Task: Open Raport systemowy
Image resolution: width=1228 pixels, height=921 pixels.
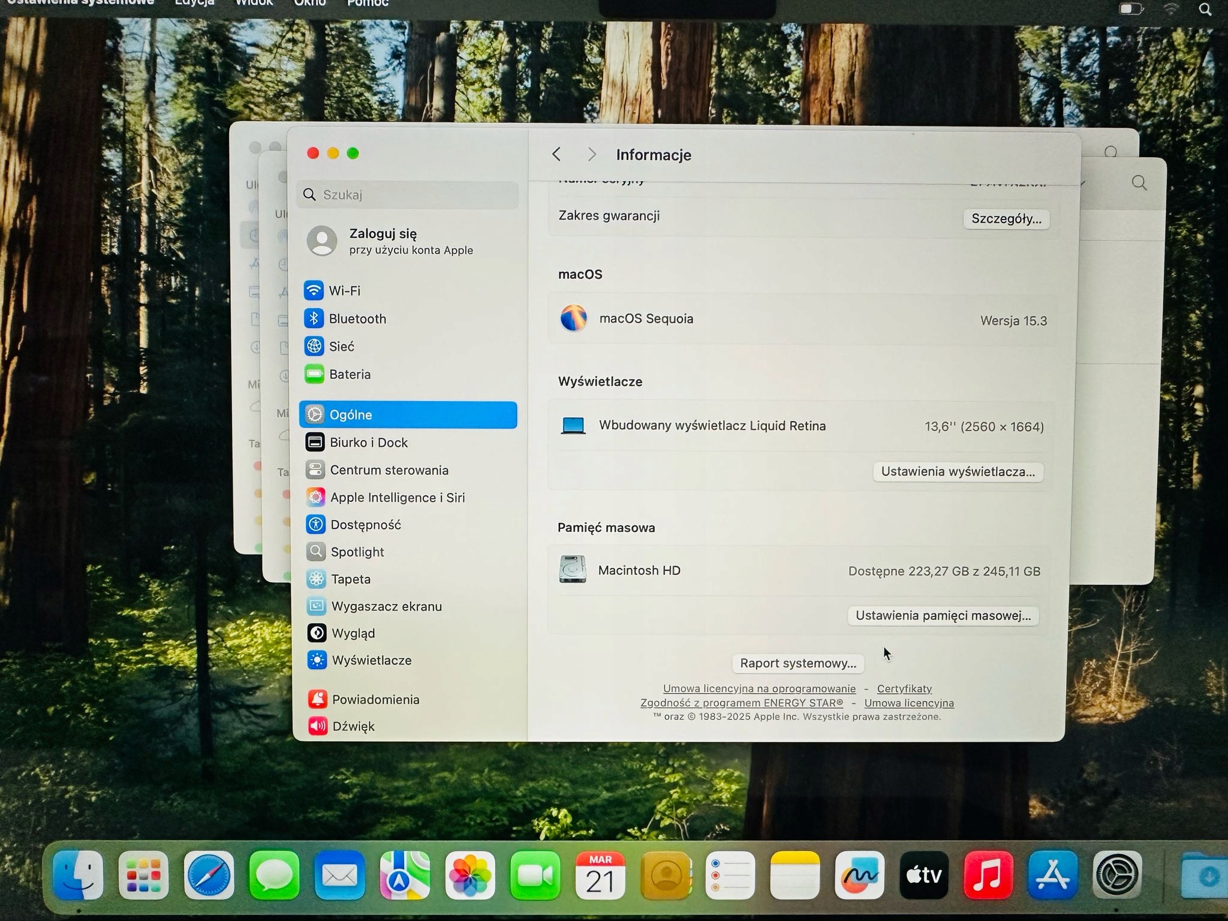Action: (798, 663)
